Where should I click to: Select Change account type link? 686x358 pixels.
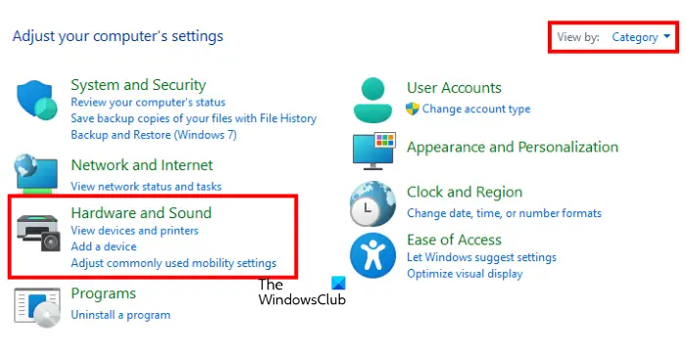pos(476,109)
